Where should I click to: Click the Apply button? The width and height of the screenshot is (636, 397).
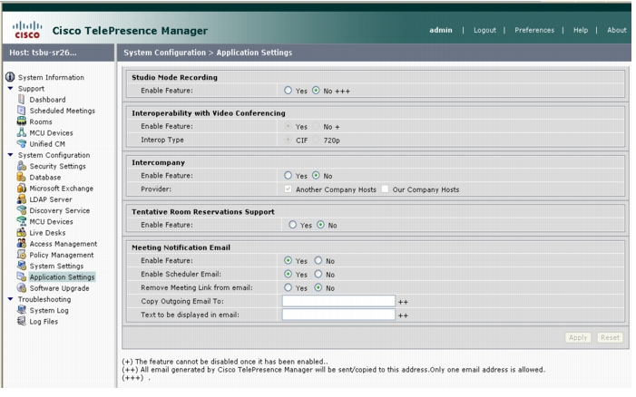pos(578,337)
